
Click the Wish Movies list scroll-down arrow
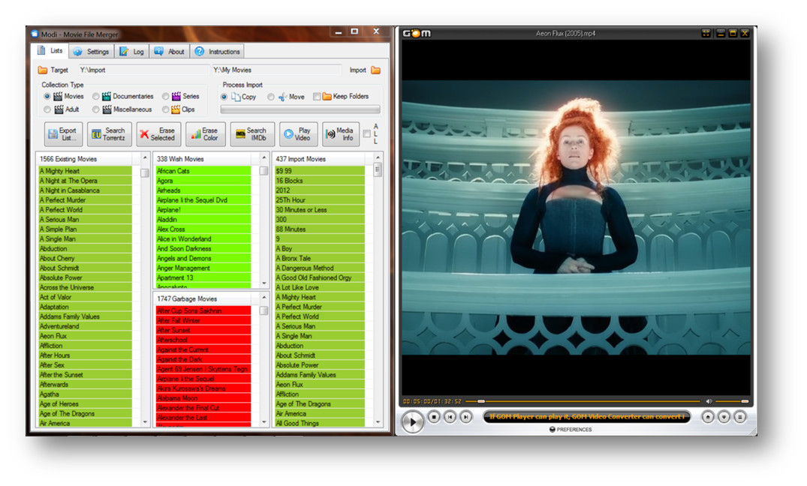click(264, 283)
